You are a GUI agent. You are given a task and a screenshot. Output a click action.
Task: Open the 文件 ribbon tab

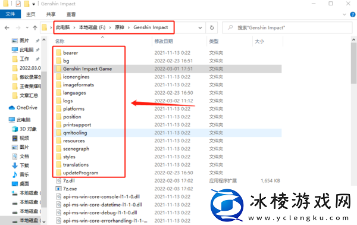coord(10,14)
